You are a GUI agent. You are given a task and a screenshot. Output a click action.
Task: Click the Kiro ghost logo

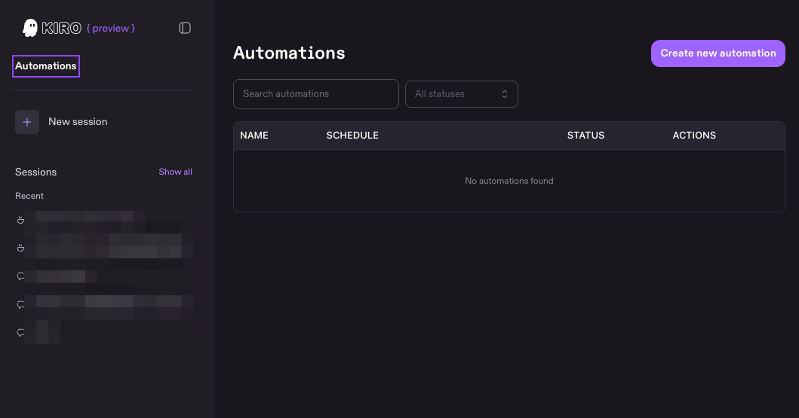pyautogui.click(x=30, y=28)
